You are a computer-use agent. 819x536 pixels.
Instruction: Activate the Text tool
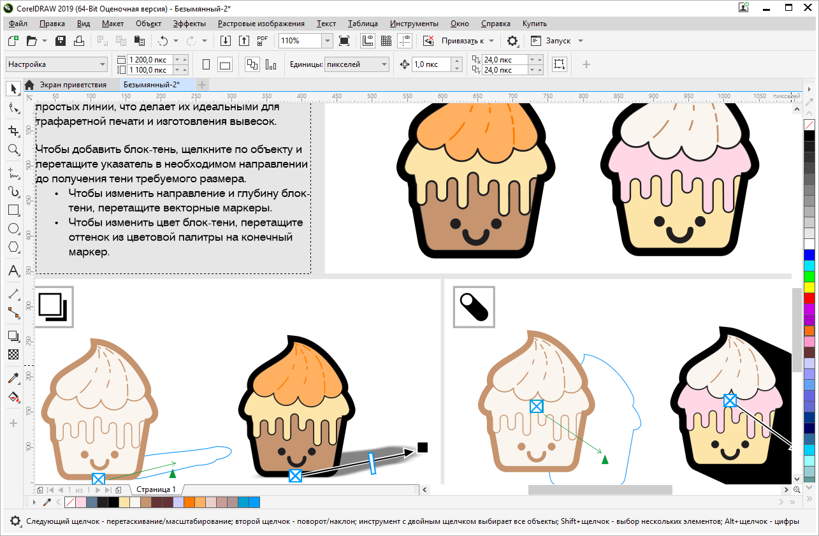tap(13, 271)
